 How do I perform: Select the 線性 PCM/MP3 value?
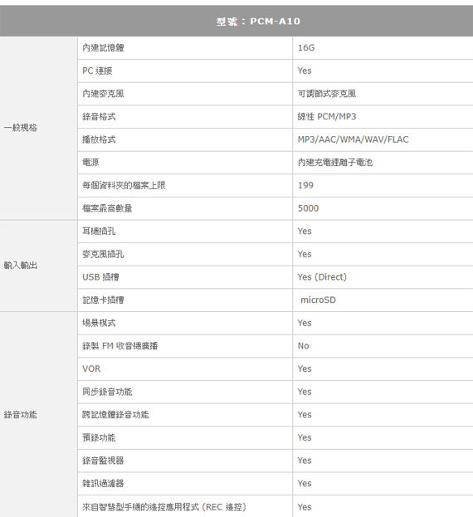(327, 117)
